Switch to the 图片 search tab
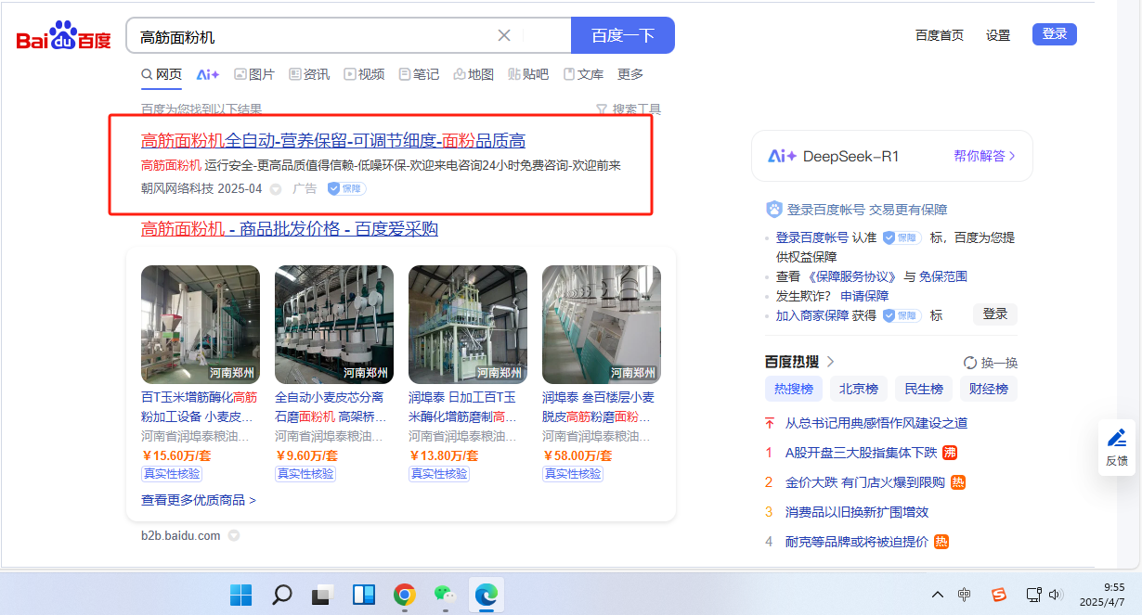Viewport: 1142px width, 615px height. (x=253, y=74)
